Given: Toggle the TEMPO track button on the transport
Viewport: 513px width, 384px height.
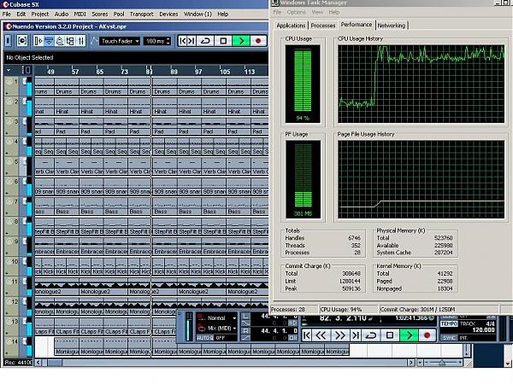Looking at the screenshot, I should tap(449, 324).
